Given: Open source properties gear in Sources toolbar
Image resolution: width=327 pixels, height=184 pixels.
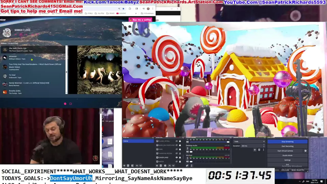Looking at the screenshot, I should pyautogui.click(x=165, y=166).
